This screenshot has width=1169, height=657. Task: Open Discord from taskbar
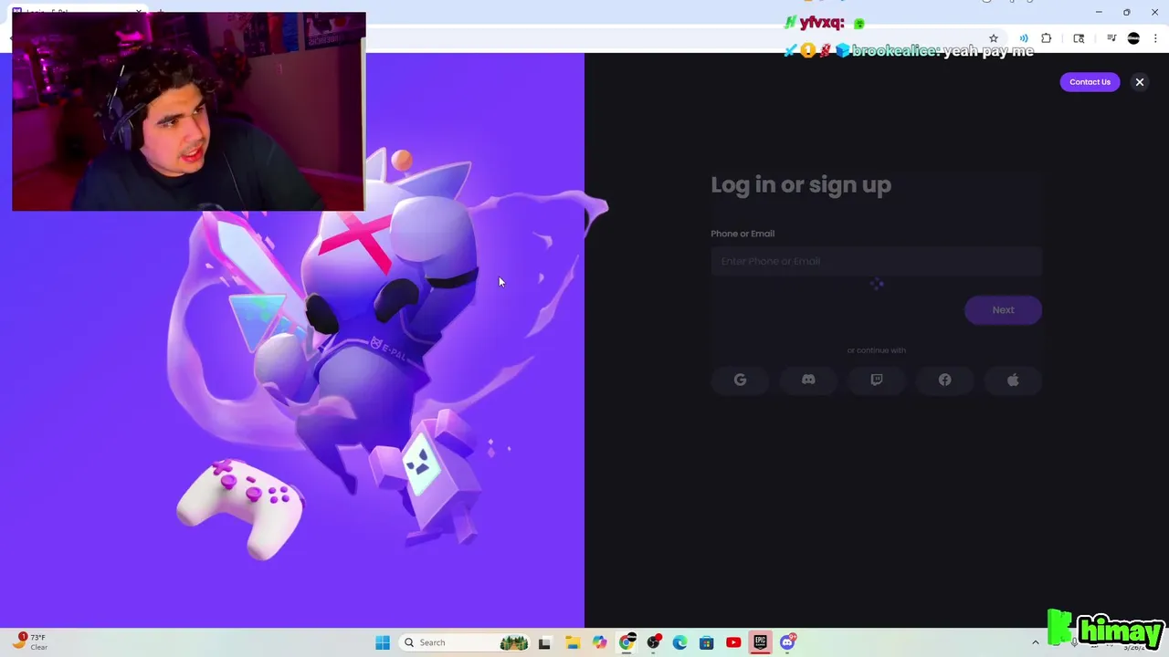(787, 642)
